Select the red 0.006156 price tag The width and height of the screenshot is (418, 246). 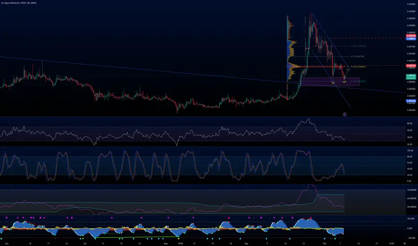tap(411, 66)
